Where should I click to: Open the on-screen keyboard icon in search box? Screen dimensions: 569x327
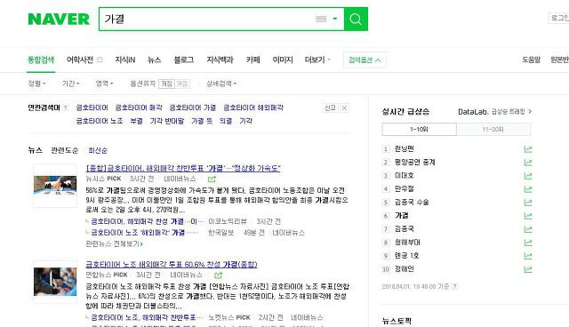(321, 19)
